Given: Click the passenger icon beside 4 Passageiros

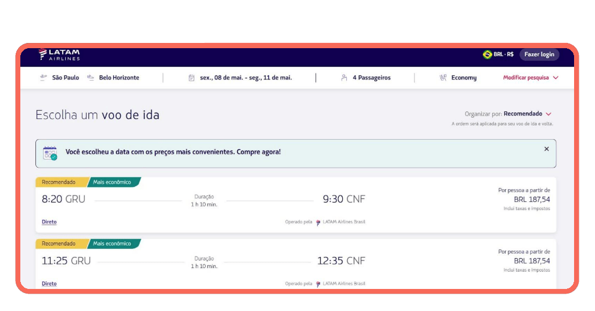Looking at the screenshot, I should pos(344,78).
